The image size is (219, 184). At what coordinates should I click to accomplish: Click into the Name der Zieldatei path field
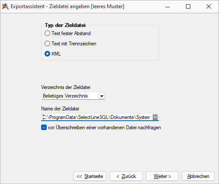[96, 117]
